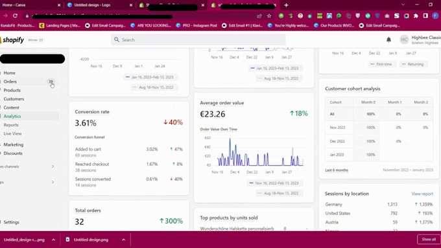Open the HC account avatar
This screenshot has height=248, width=441.
pos(404,39)
